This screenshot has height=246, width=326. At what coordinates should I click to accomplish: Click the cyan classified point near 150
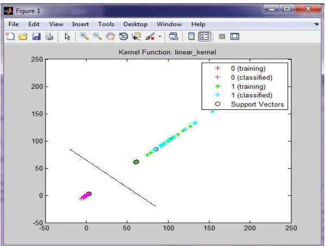click(212, 112)
